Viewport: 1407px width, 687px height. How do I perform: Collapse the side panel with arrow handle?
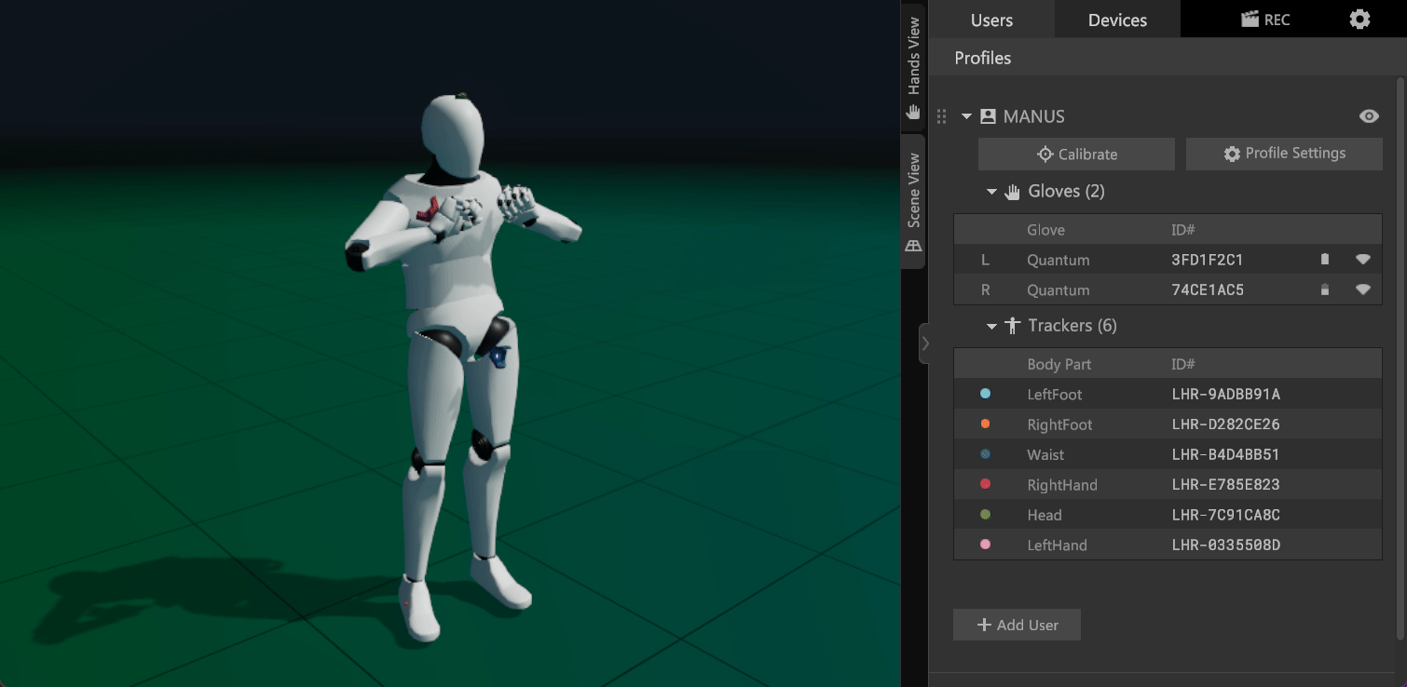pos(924,343)
